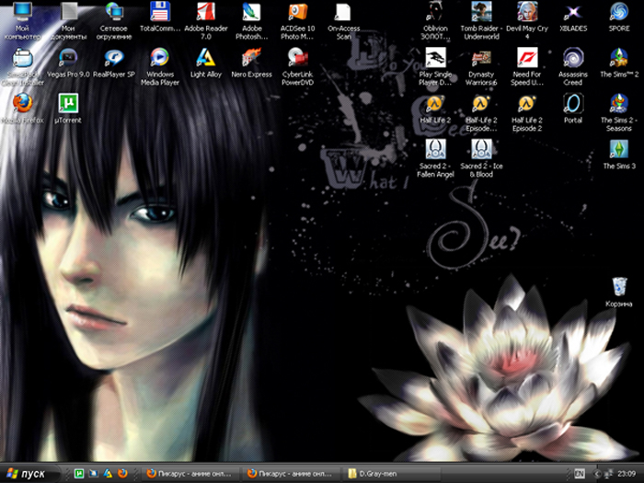This screenshot has width=644, height=483.
Task: Launch Half-Life 2 Episode One shortcut
Action: [481, 112]
